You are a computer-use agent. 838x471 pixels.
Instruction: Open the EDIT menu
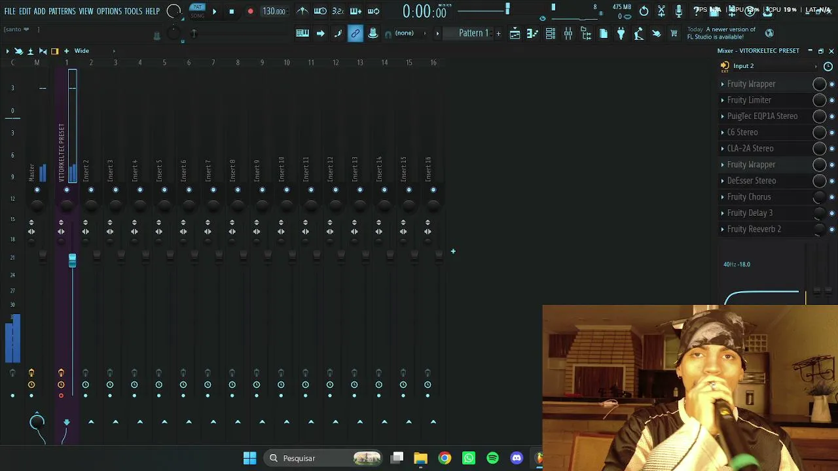click(25, 11)
